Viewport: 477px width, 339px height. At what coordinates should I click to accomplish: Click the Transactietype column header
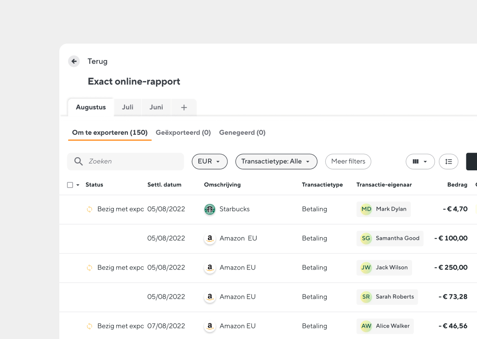click(x=322, y=185)
